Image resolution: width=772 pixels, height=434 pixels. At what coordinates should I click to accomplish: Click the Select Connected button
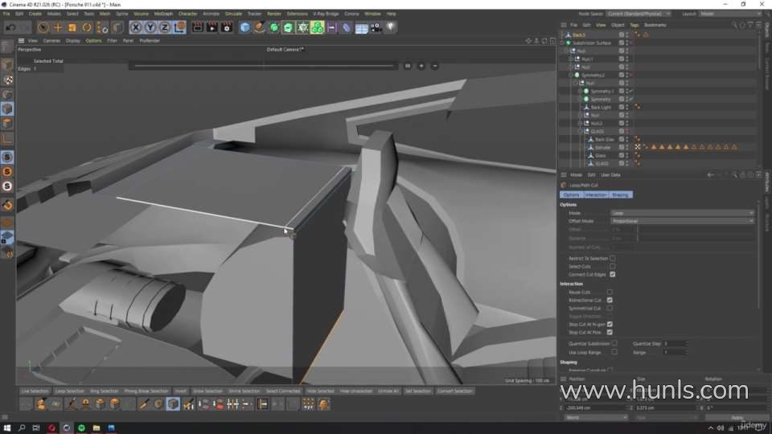click(x=283, y=391)
